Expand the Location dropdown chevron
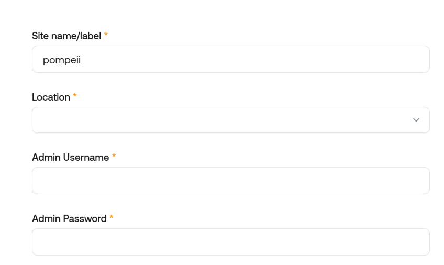This screenshot has height=265, width=444. [x=416, y=120]
